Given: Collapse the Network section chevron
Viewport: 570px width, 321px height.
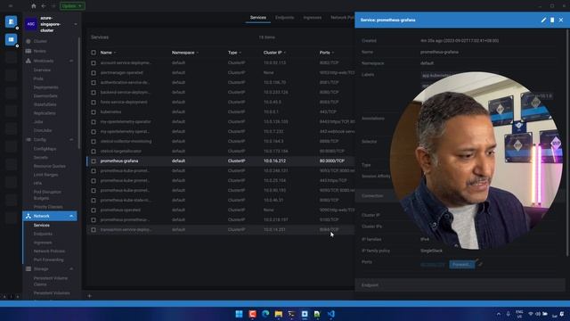Looking at the screenshot, I should pyautogui.click(x=71, y=216).
